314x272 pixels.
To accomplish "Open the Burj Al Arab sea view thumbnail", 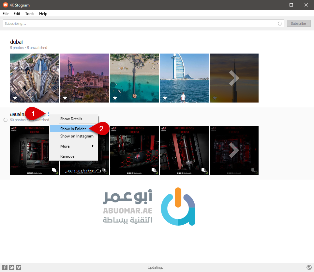I will coord(184,78).
